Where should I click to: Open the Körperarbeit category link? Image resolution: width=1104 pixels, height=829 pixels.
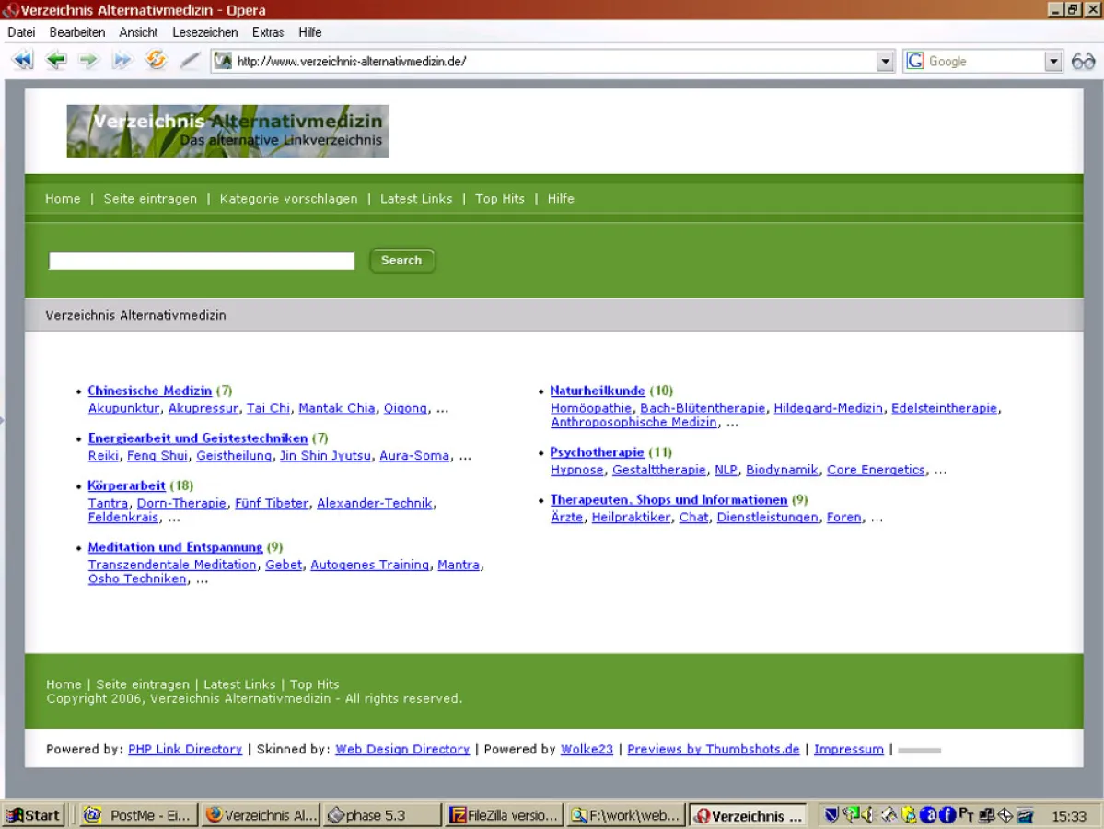coord(126,485)
